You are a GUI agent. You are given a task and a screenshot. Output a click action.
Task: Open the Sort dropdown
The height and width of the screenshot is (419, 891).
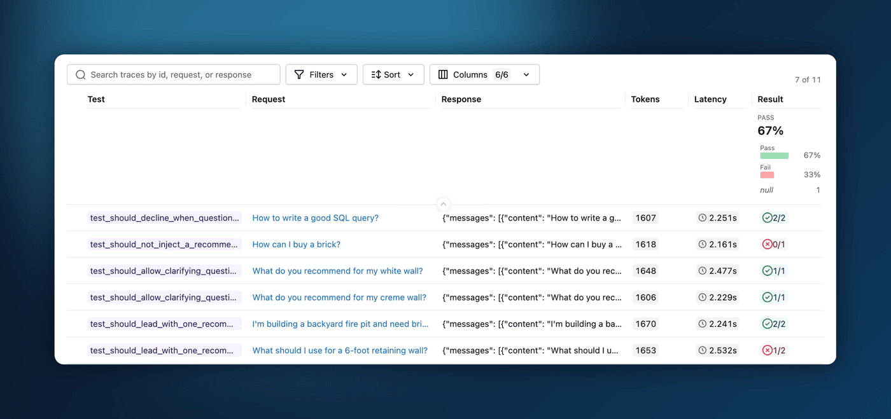pos(393,74)
